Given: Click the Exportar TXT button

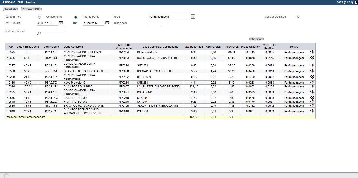Looking at the screenshot, I should 31,9.
